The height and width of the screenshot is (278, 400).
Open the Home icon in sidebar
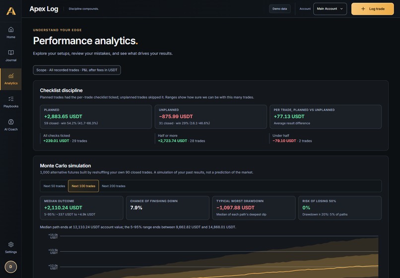[x=11, y=30]
